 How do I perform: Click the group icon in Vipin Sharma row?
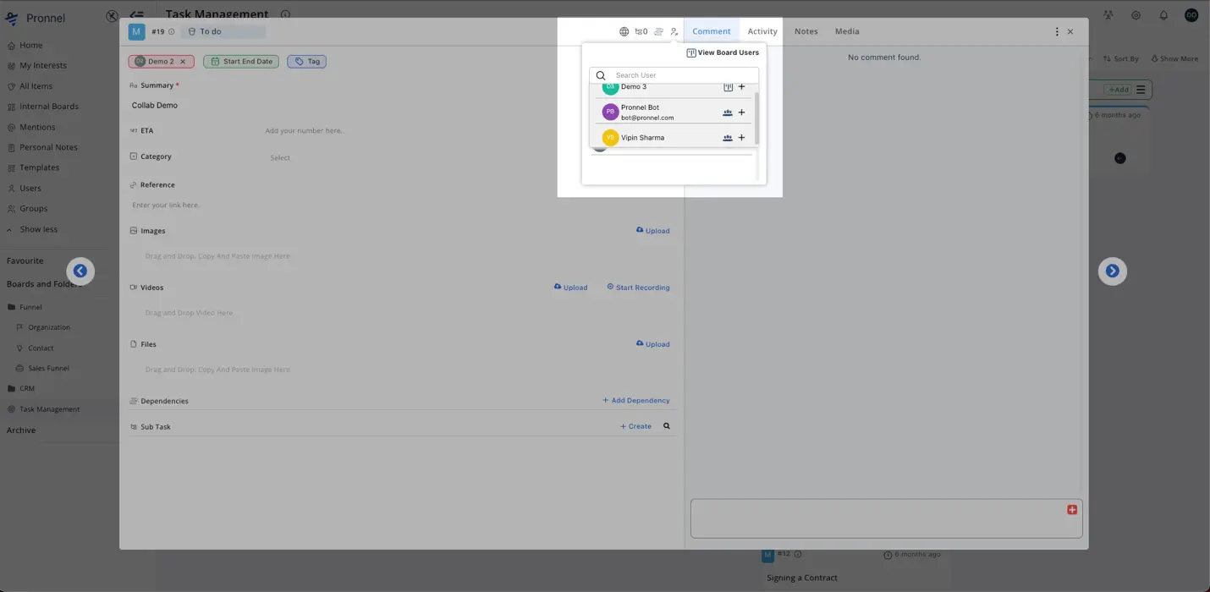(x=728, y=138)
